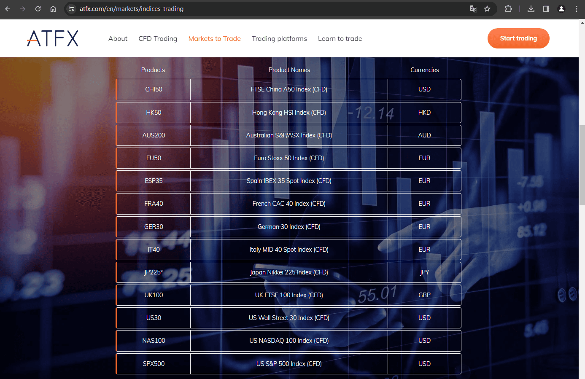Bookmark this page with the star

coord(487,9)
